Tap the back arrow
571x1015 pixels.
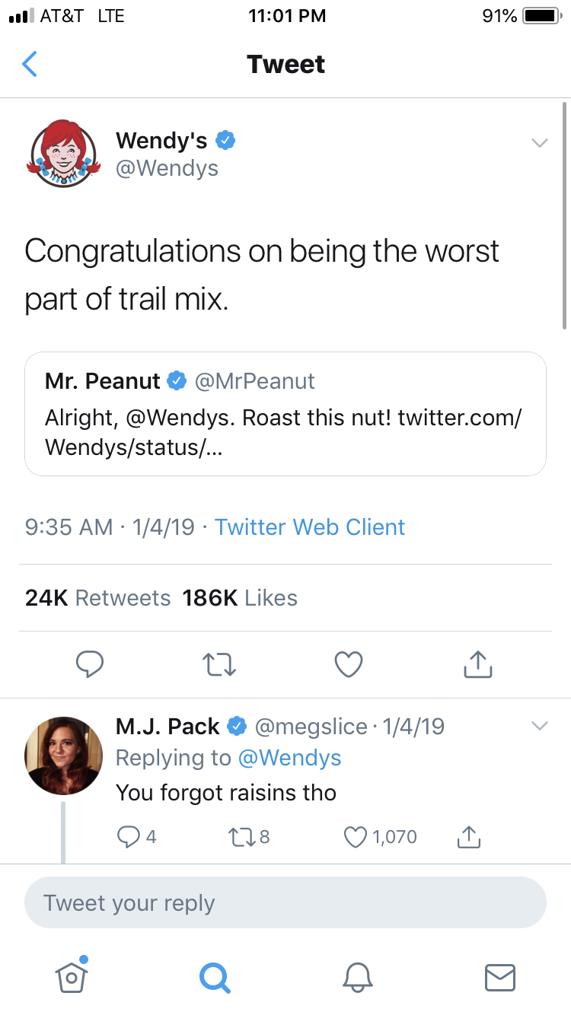[30, 65]
